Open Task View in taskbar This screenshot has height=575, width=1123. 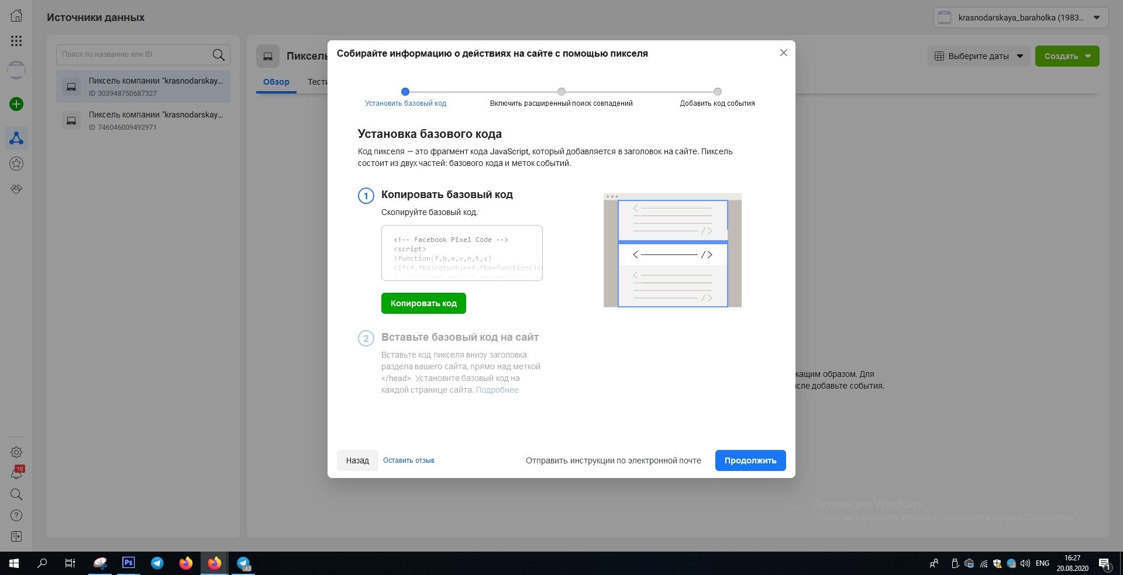coord(70,563)
